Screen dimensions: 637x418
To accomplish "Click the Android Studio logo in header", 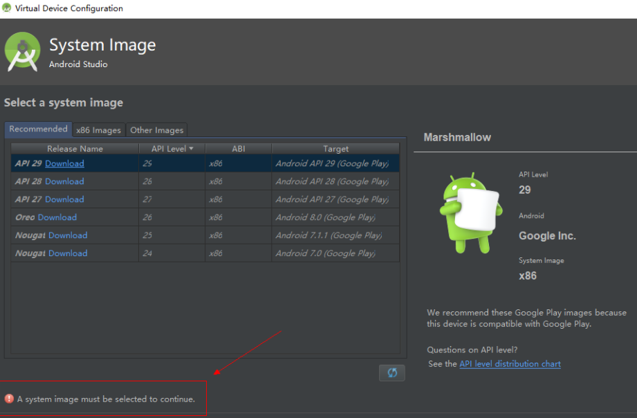I will (22, 52).
